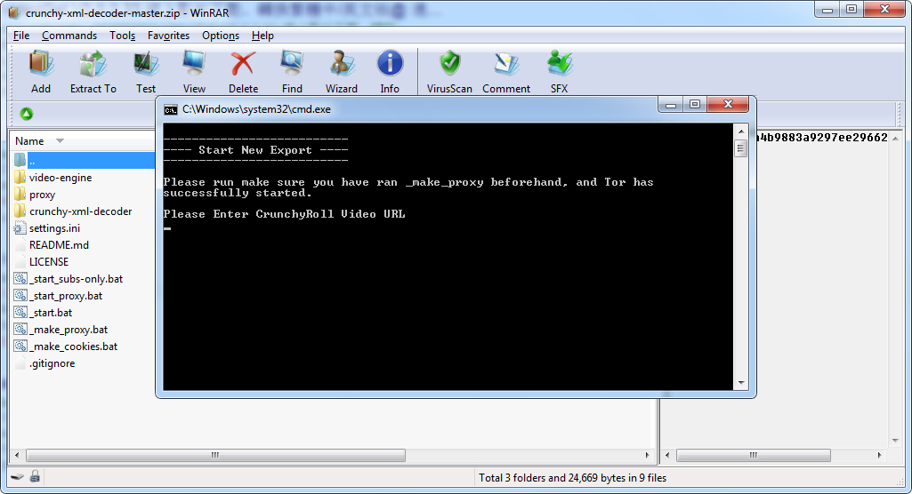Open the Favorites menu
The height and width of the screenshot is (494, 912).
click(x=168, y=36)
